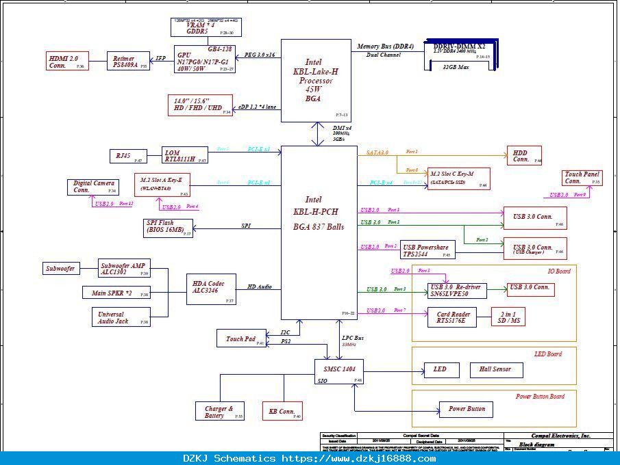
Task: Select the Block diagram title field
Action: point(536,444)
